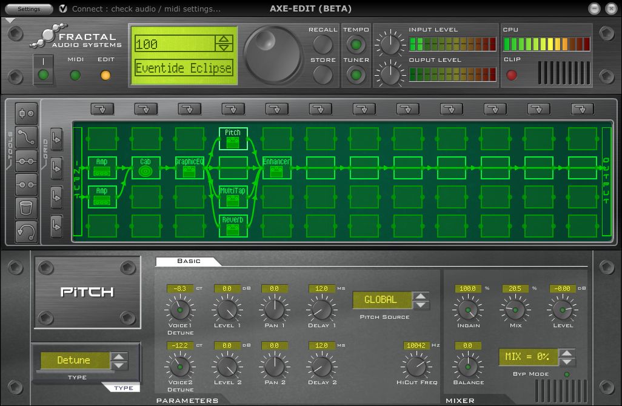Step Byp Mode selector up
This screenshot has height=406, width=622.
567,353
